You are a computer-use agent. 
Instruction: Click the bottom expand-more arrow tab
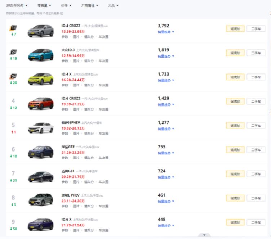pos(204,235)
